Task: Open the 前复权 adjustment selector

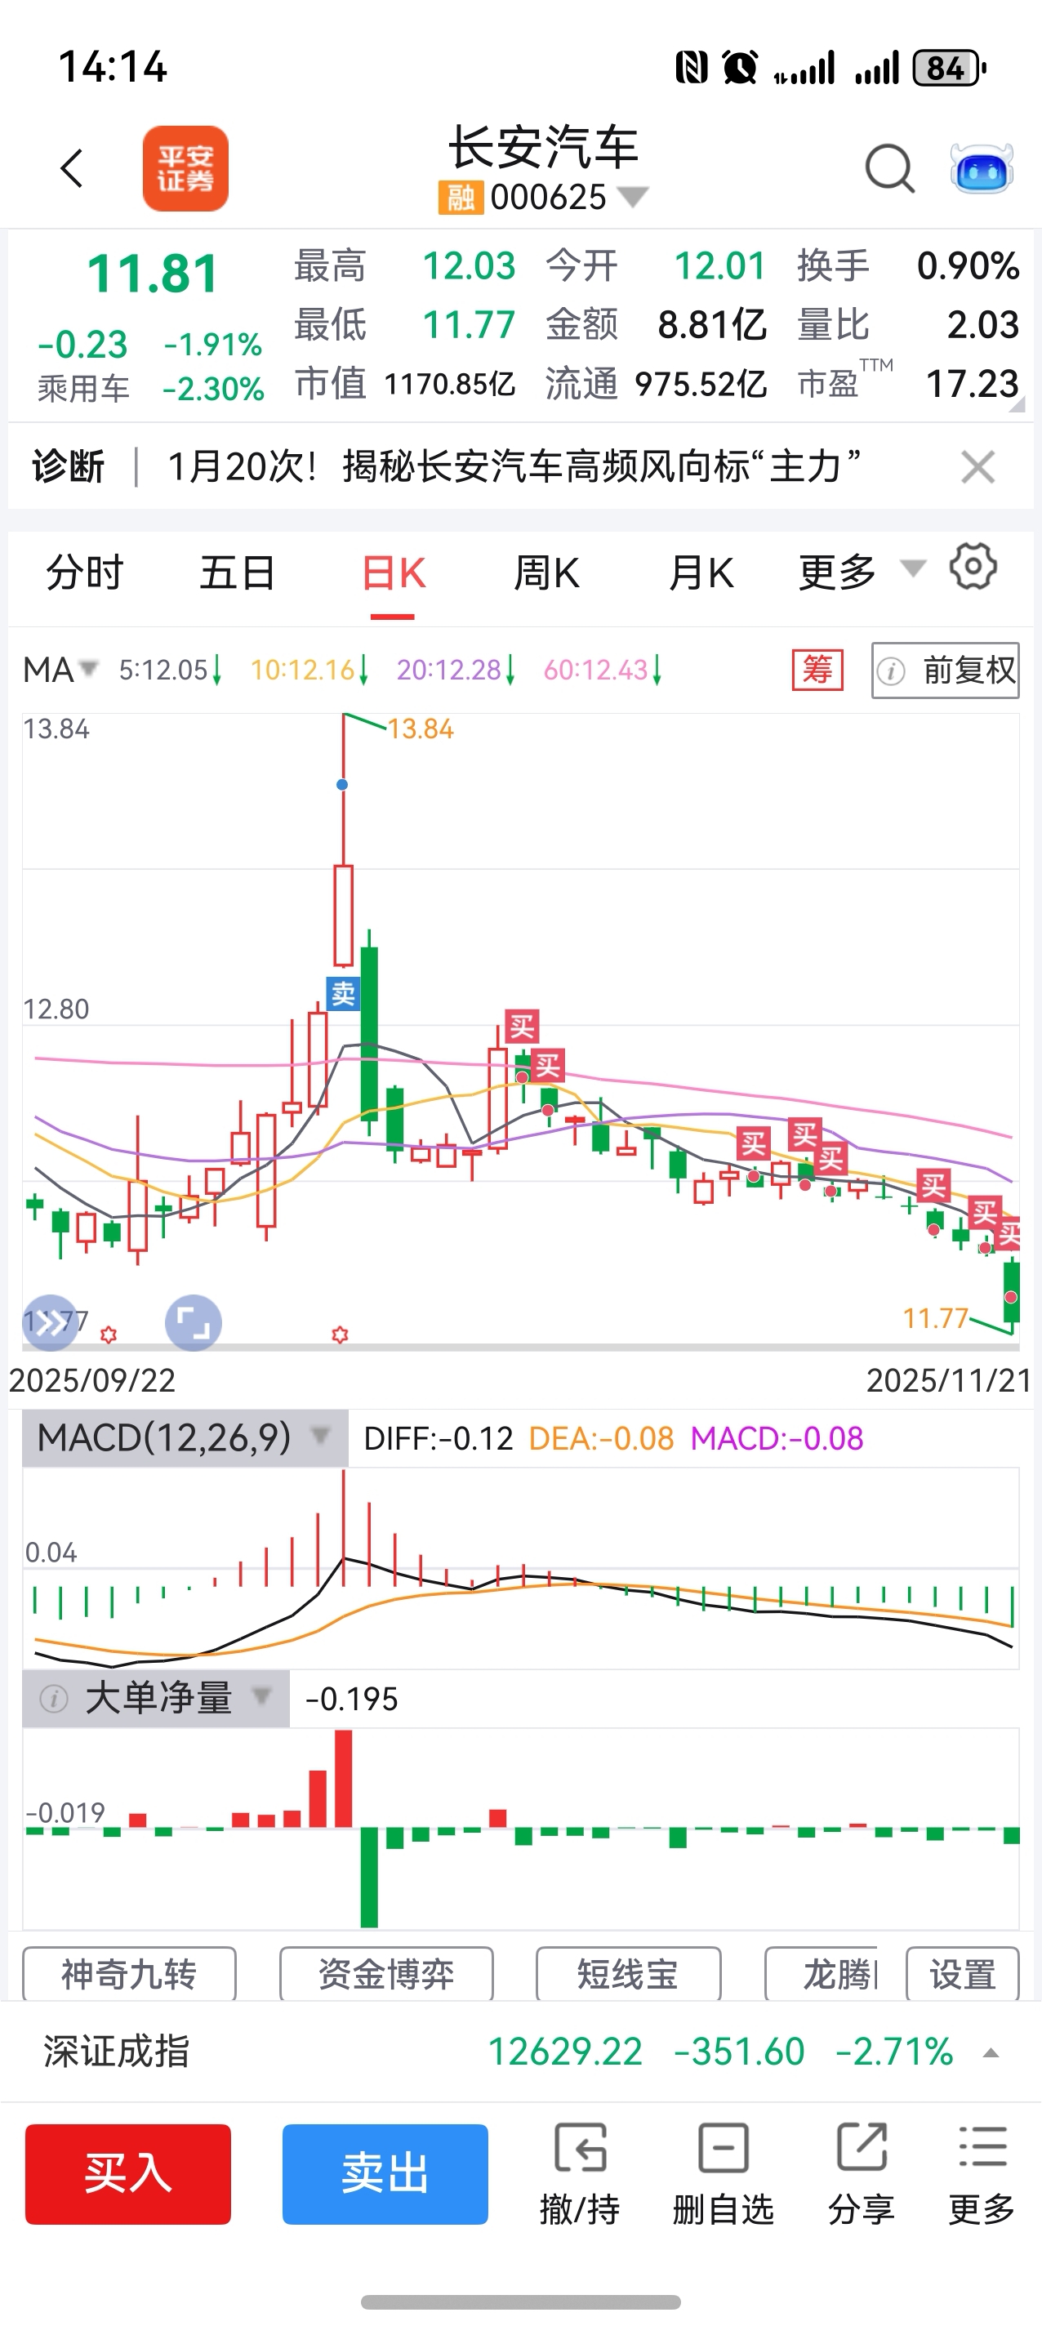Action: coord(946,671)
